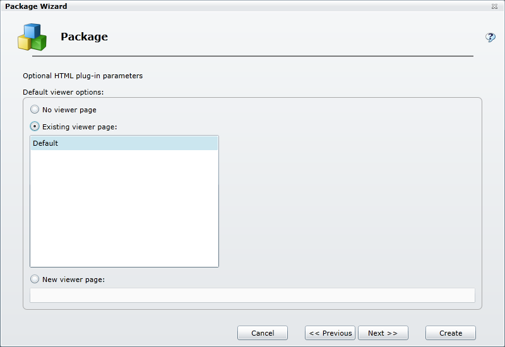
Task: Click the Optional HTML plug-in parameters text
Action: pos(83,76)
